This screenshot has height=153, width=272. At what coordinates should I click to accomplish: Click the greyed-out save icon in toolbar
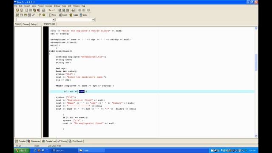click(31, 10)
